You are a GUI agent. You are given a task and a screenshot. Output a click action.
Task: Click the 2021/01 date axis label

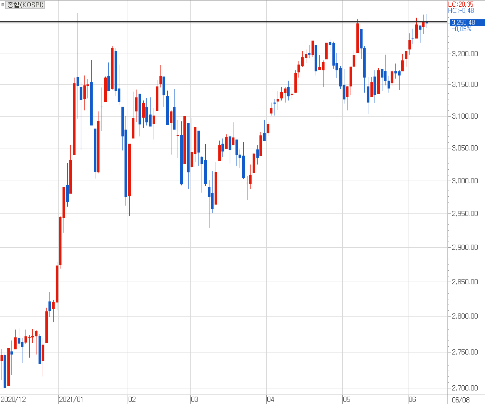(71, 399)
